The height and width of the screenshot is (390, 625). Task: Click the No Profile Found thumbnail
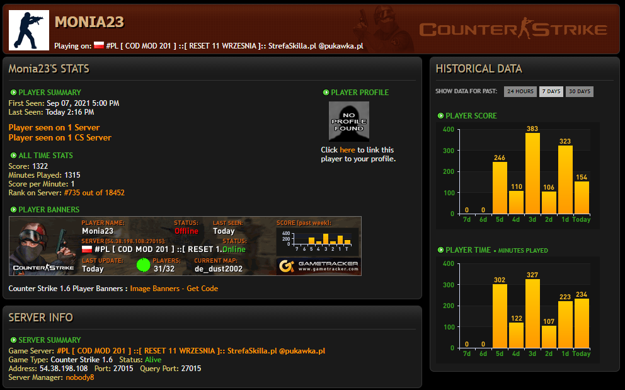[349, 121]
